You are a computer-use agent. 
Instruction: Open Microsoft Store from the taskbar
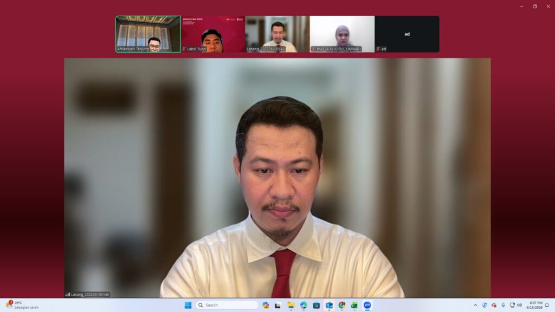tap(317, 305)
